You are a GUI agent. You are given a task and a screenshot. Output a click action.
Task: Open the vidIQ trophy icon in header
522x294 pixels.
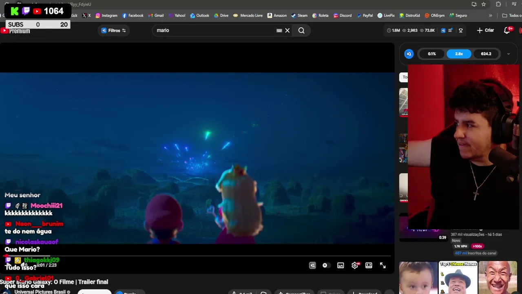[461, 30]
